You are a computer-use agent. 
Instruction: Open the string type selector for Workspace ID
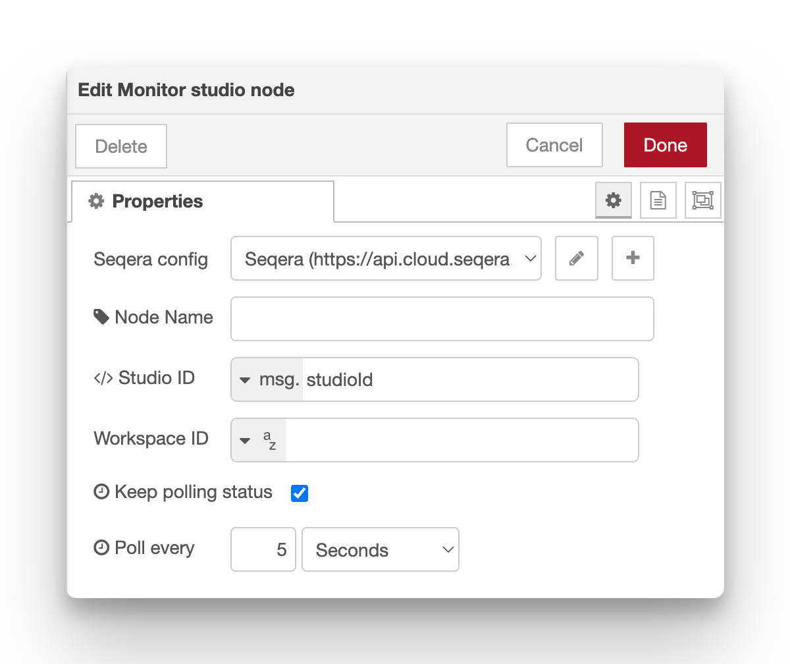tap(257, 439)
